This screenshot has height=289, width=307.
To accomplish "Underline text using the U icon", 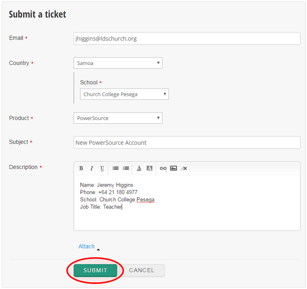I will (102, 168).
